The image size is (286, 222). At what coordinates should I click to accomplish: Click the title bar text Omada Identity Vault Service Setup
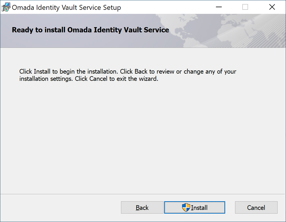(66, 8)
